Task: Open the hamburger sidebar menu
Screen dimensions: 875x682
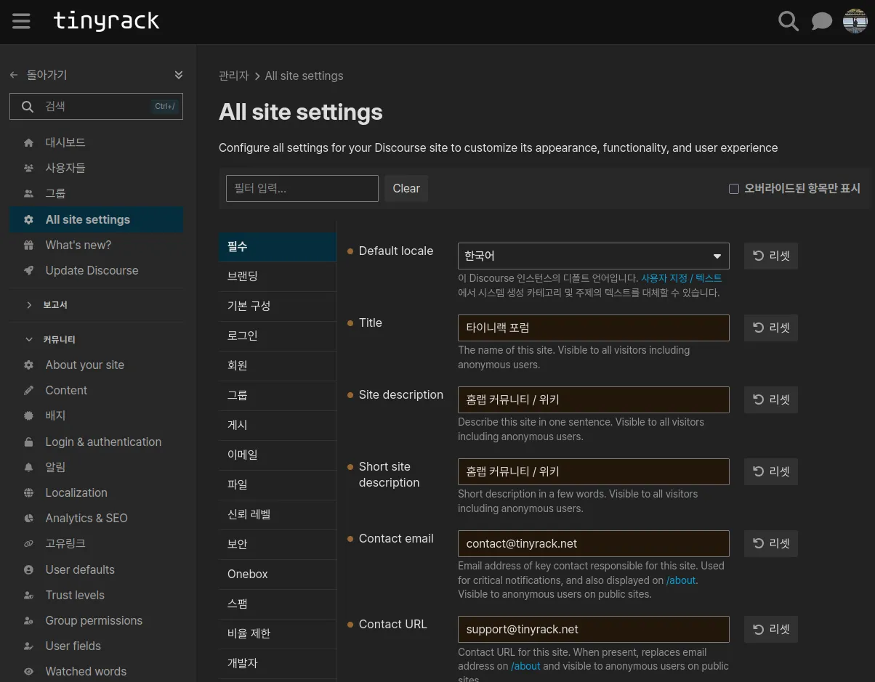Action: pos(21,21)
